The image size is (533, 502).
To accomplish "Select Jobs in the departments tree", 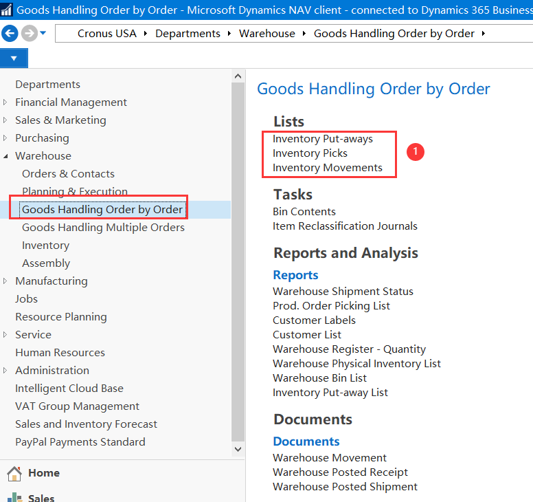I will click(26, 299).
